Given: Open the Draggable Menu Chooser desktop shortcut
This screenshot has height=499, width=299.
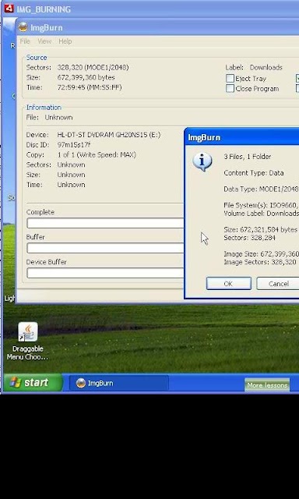Looking at the screenshot, I should tap(28, 341).
